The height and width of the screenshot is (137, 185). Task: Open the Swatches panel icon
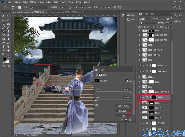(x=129, y=19)
